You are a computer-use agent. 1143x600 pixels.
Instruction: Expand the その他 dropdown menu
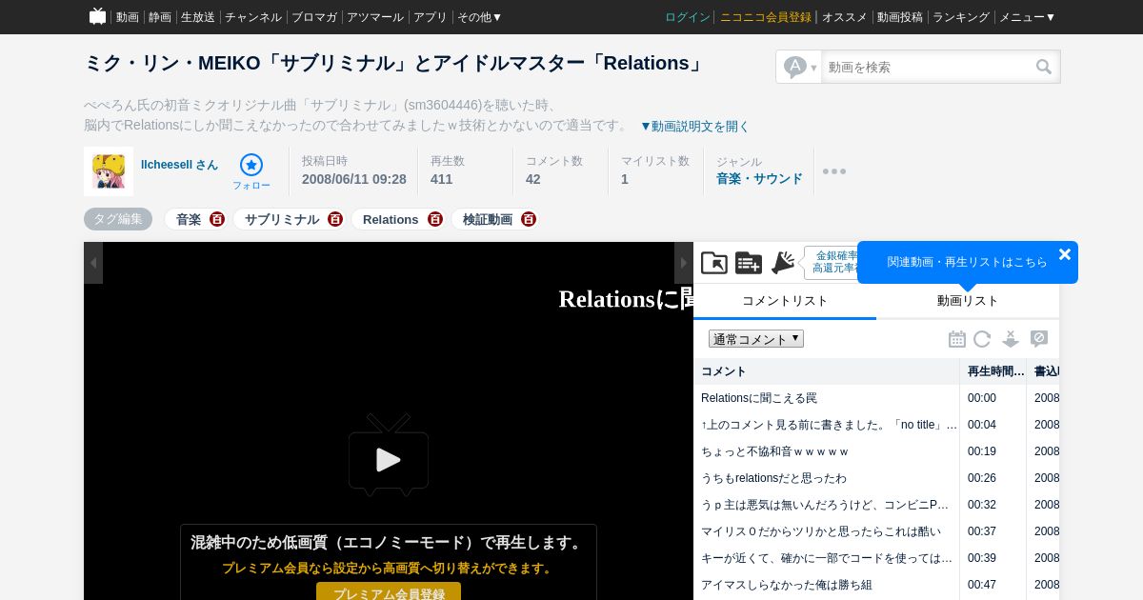coord(480,17)
